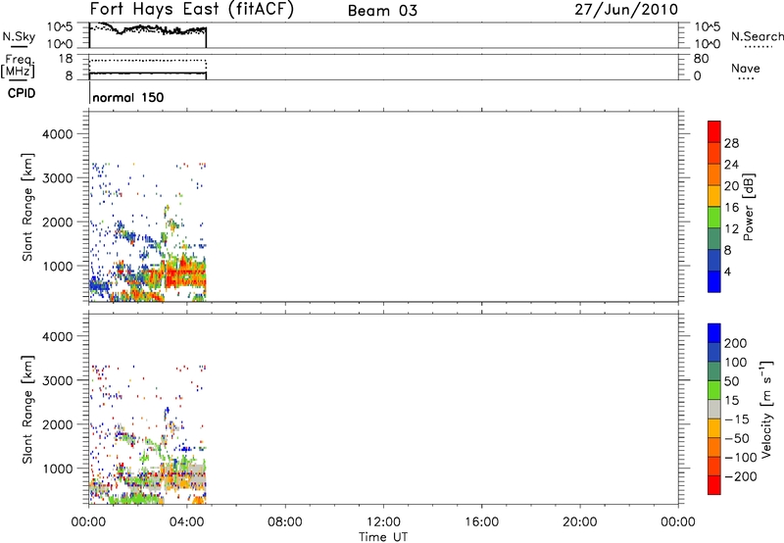Click the 'Fort Hays East (fitACF)' title
The width and height of the screenshot is (784, 543).
coord(191,10)
